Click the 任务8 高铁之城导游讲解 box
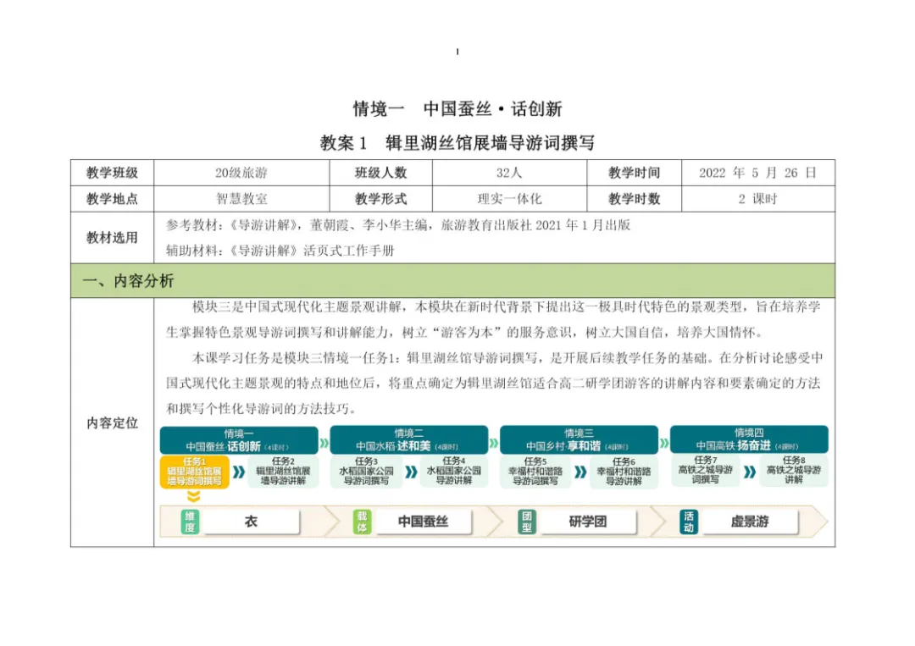915x646 pixels. click(794, 471)
